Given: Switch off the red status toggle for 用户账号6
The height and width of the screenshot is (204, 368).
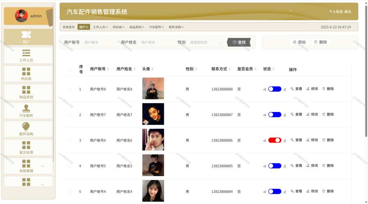Looking at the screenshot, I should click(x=275, y=140).
